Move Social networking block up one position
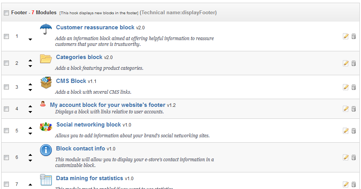Screen dimensions: 361x189 30,128
